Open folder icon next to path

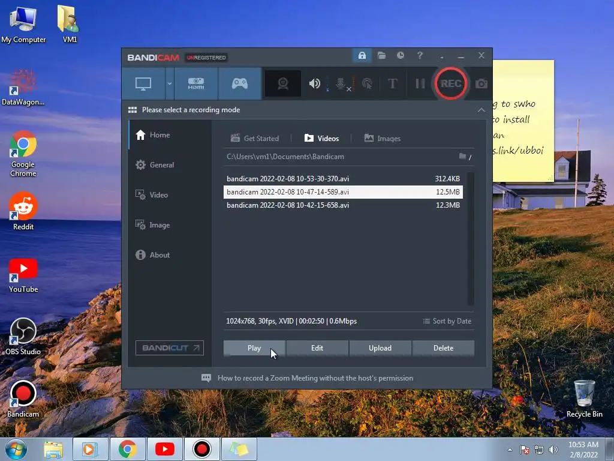462,157
